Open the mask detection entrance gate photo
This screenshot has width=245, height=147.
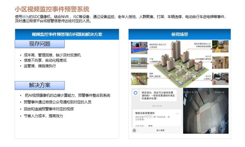[x=220, y=63]
